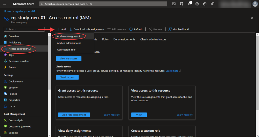The image size is (259, 137).
Task: Click the View my access button
Action: click(69, 58)
